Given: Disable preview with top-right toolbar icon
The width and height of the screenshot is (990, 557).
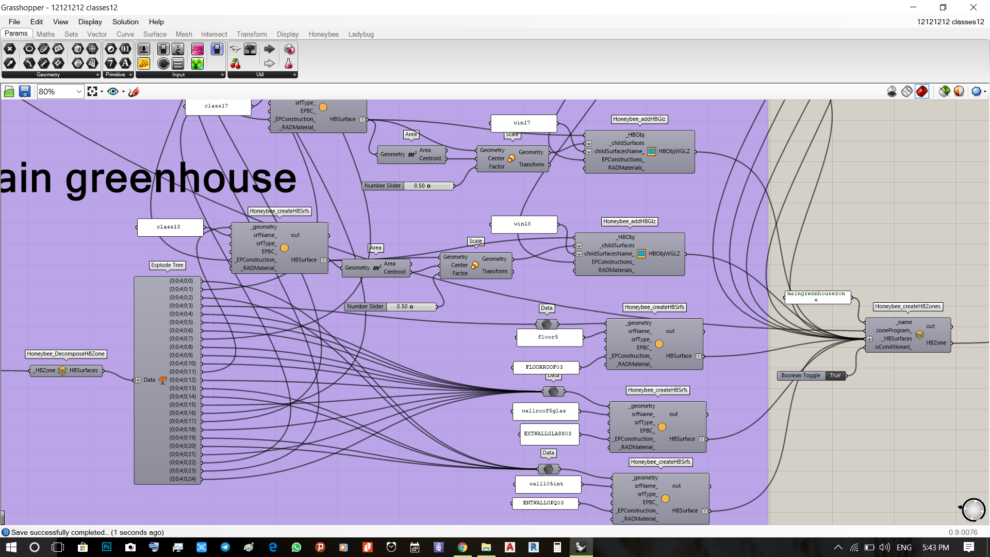Looking at the screenshot, I should click(x=892, y=91).
